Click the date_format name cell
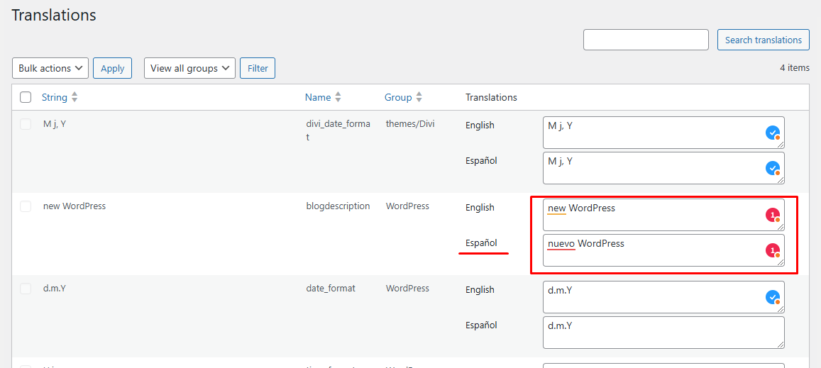 click(331, 289)
